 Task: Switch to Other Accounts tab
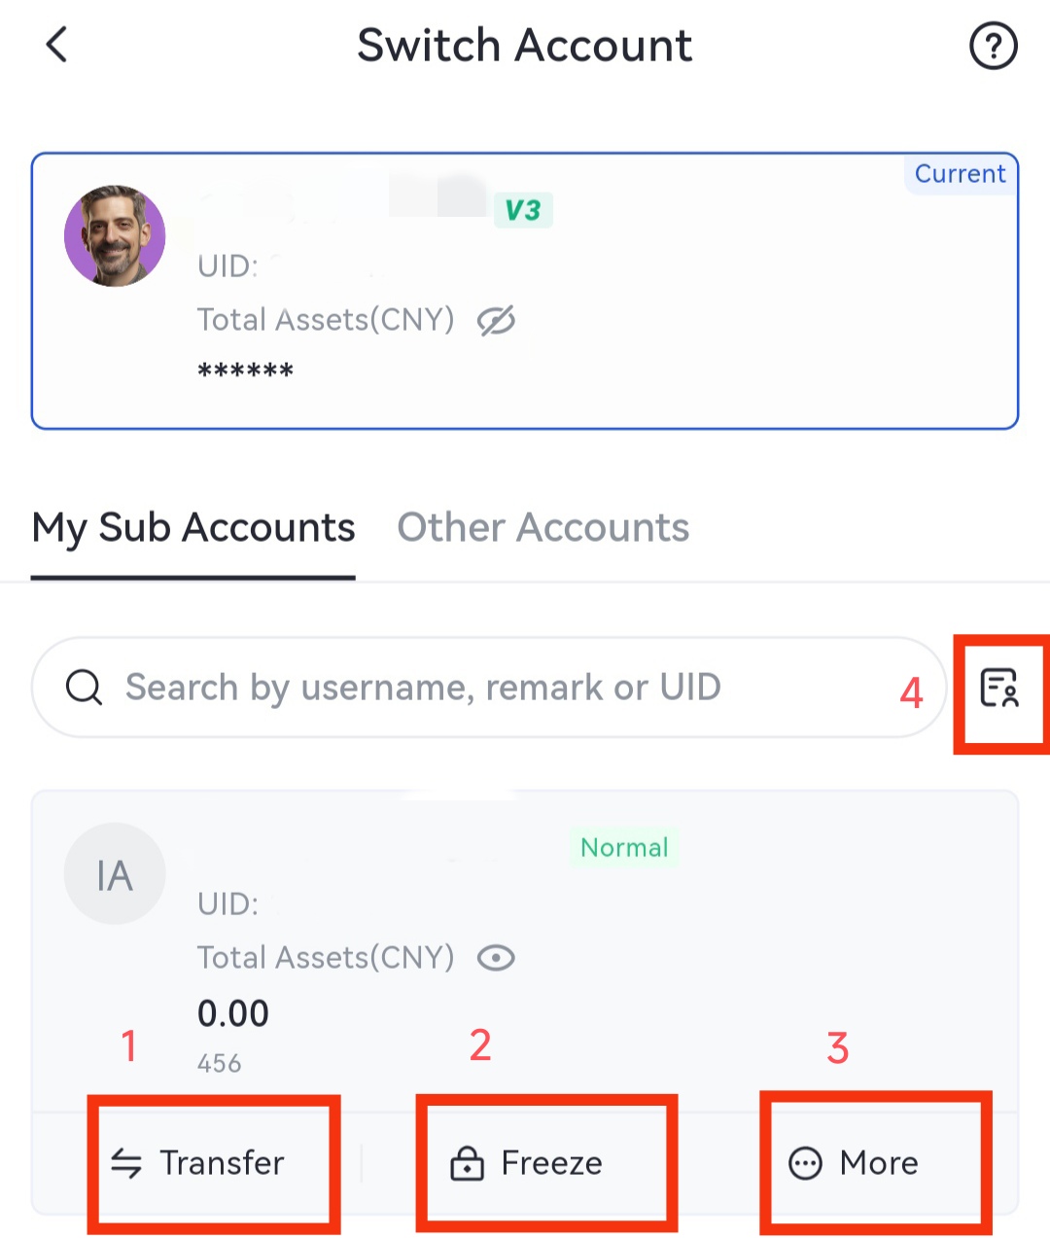coord(542,528)
